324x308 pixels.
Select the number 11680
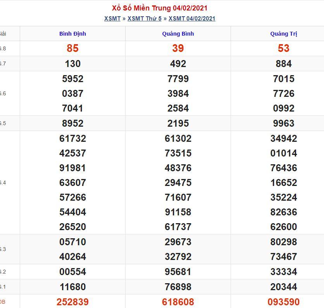(x=72, y=287)
